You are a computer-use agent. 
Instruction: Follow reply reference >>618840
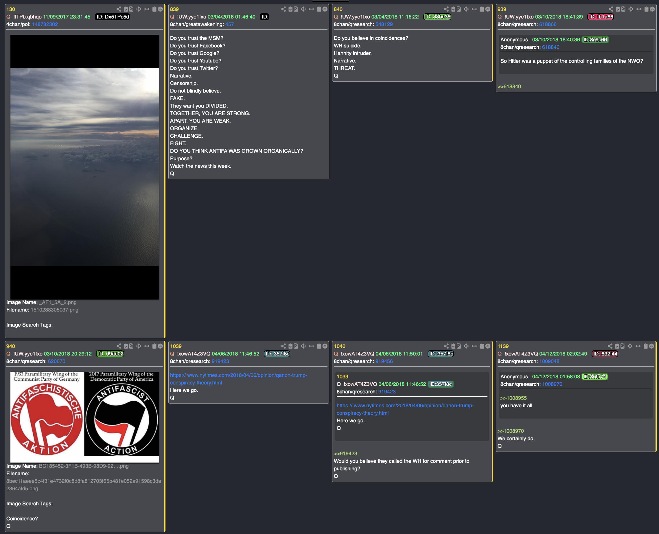(x=509, y=86)
